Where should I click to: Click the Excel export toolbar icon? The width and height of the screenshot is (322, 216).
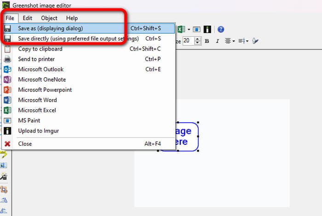pos(181,29)
